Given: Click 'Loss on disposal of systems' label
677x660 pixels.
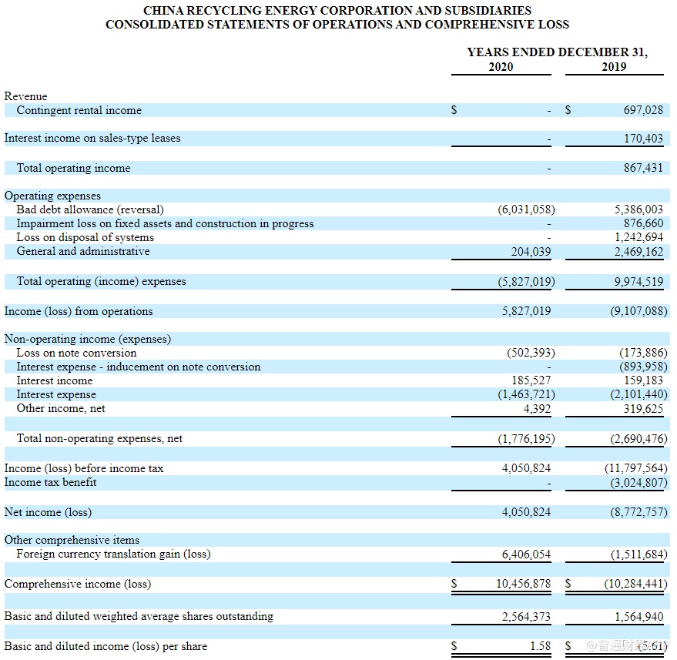Looking at the screenshot, I should [x=85, y=237].
